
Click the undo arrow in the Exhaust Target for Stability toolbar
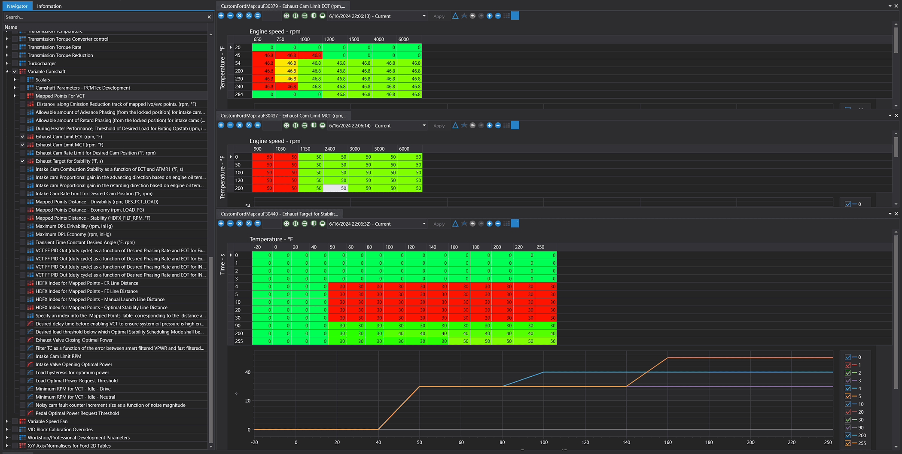point(472,224)
